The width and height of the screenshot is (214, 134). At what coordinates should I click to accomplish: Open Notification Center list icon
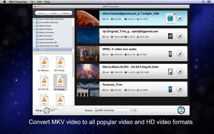click(x=209, y=2)
